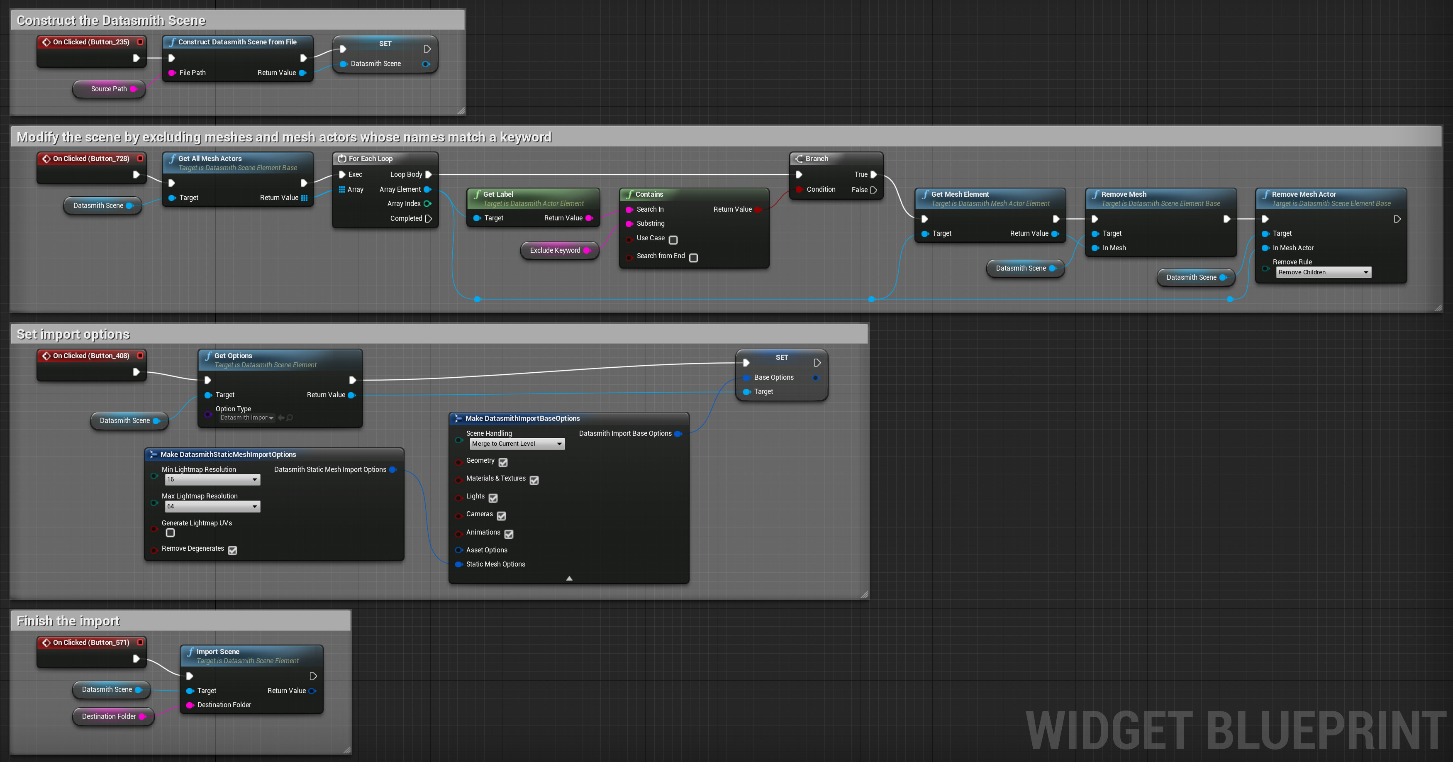This screenshot has height=762, width=1453.
Task: Collapse the Make DatasmithImportBaseOptions node arrow
Action: [x=569, y=578]
